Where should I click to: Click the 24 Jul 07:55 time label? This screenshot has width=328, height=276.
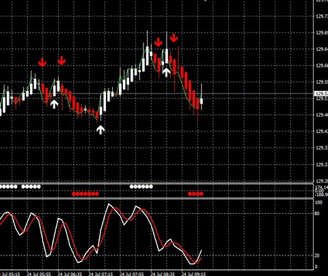click(132, 274)
